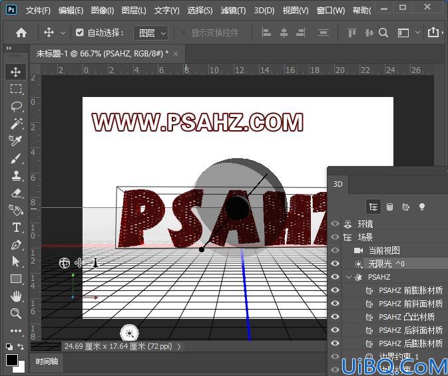Filter 3D panel by meshes
448x376 pixels.
[389, 207]
